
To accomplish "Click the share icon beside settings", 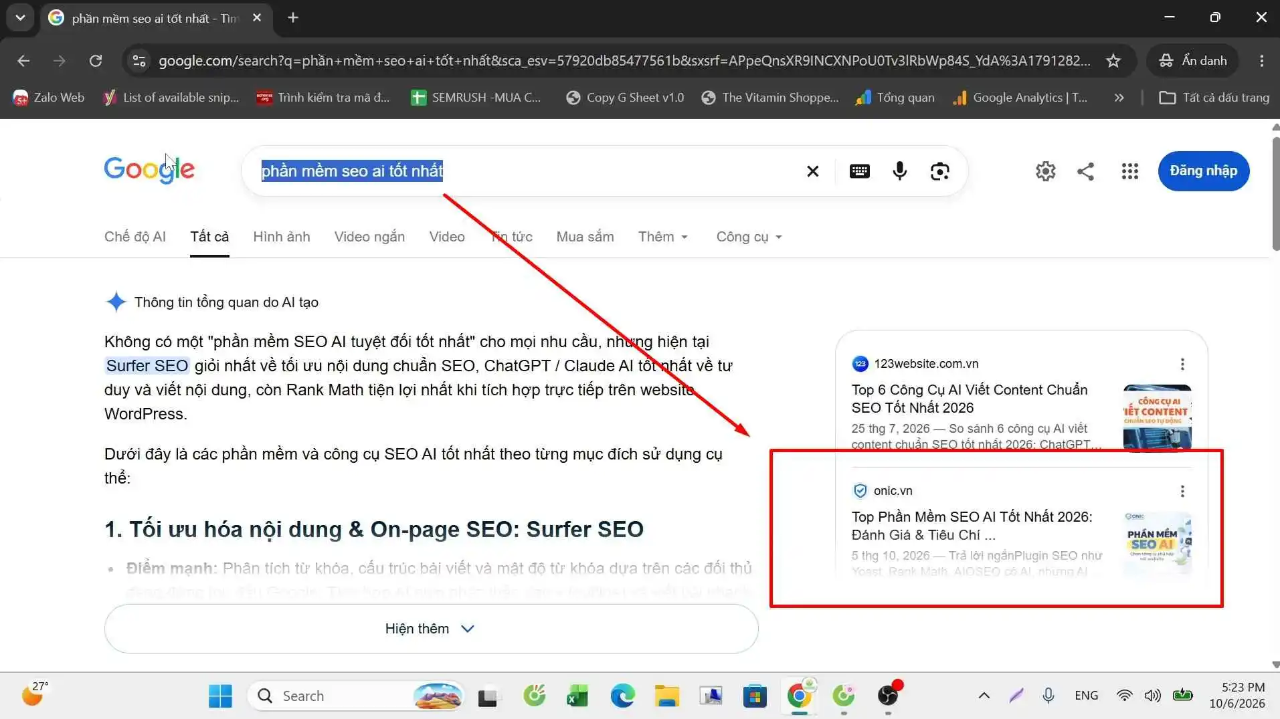I will click(x=1085, y=171).
